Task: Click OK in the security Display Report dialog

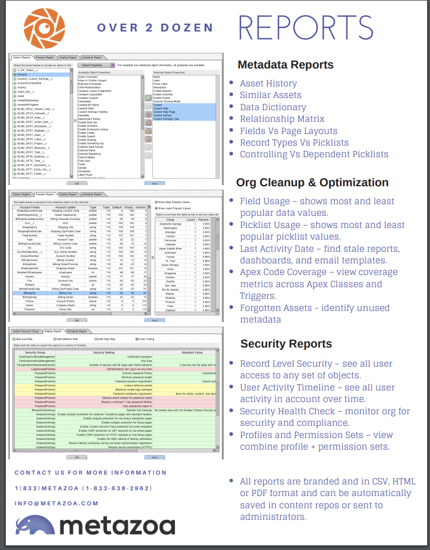Action: click(x=77, y=457)
